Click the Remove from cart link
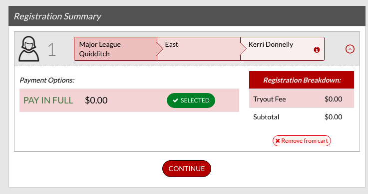 coord(302,141)
